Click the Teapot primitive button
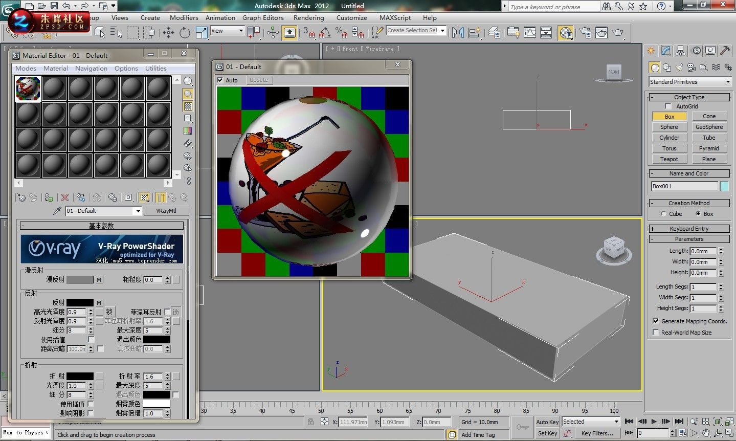 point(669,159)
